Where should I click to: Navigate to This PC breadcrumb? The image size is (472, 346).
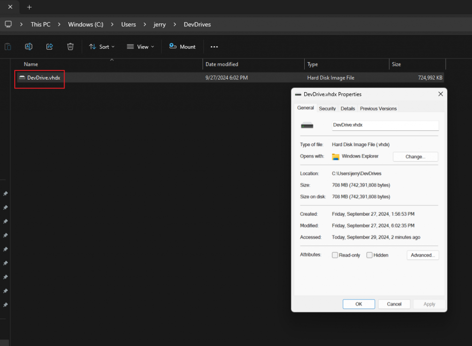(41, 24)
